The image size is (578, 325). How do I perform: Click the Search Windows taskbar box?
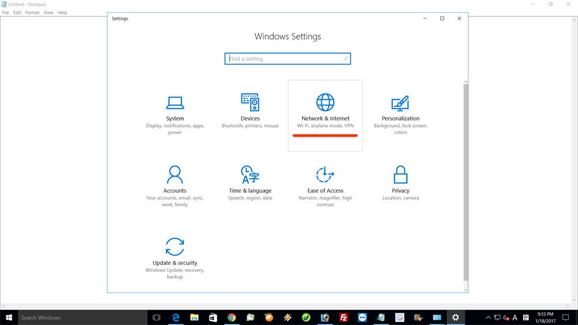point(83,317)
